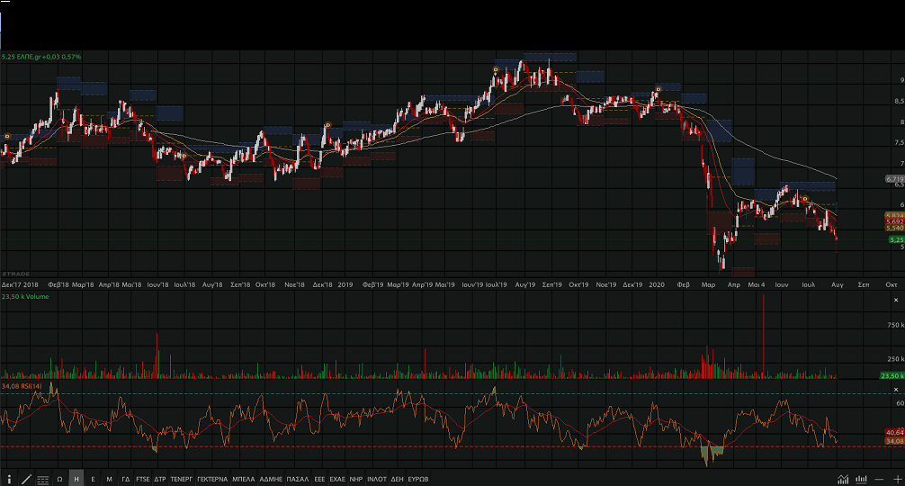905x486 pixels.
Task: Click the bar chart icon at bottom right
Action: 862,479
